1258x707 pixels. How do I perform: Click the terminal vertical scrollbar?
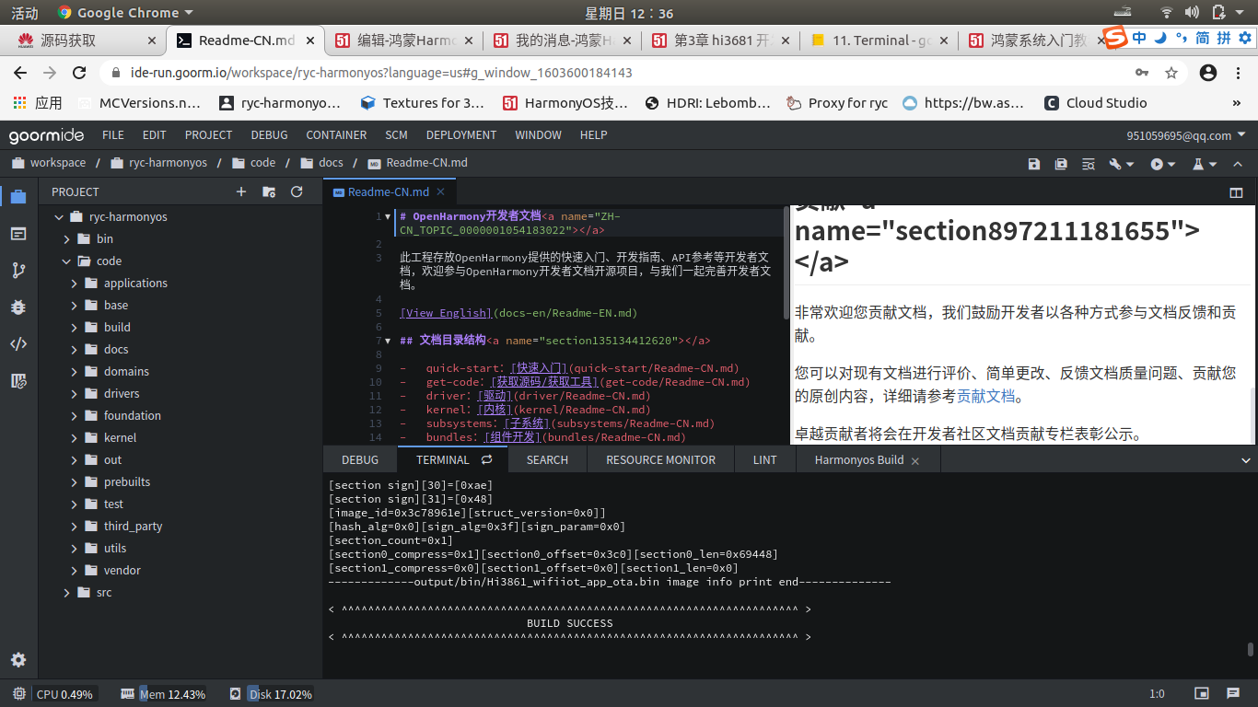pyautogui.click(x=1251, y=649)
